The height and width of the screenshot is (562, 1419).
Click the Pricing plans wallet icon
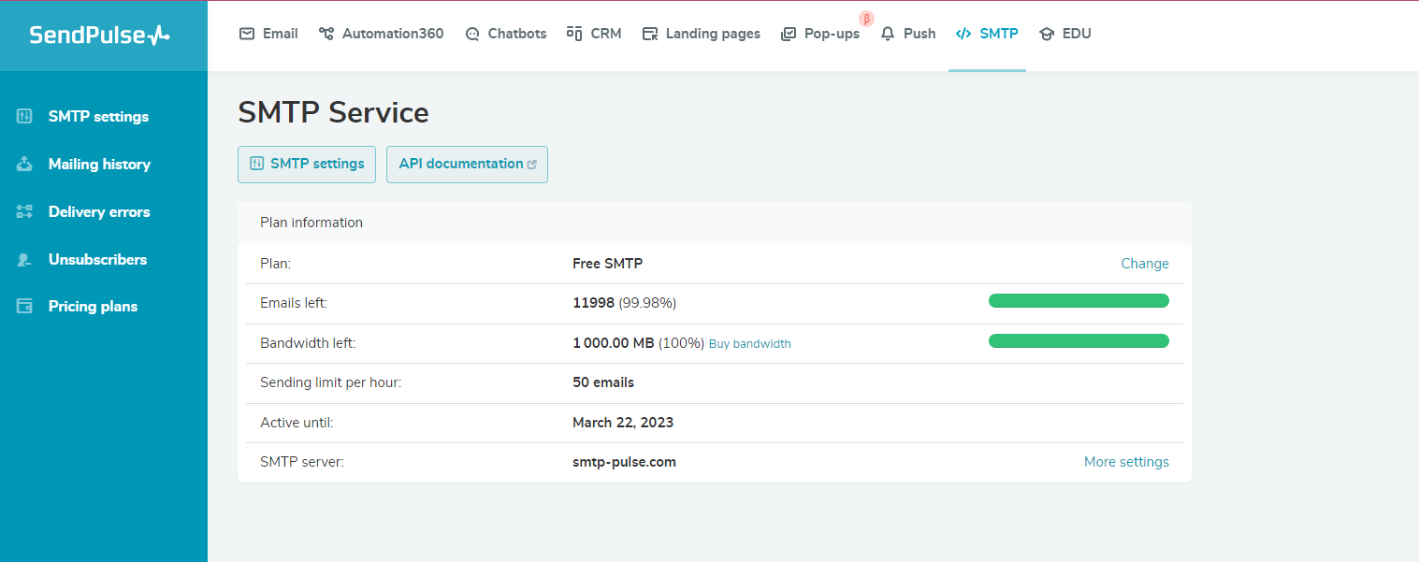(x=24, y=307)
